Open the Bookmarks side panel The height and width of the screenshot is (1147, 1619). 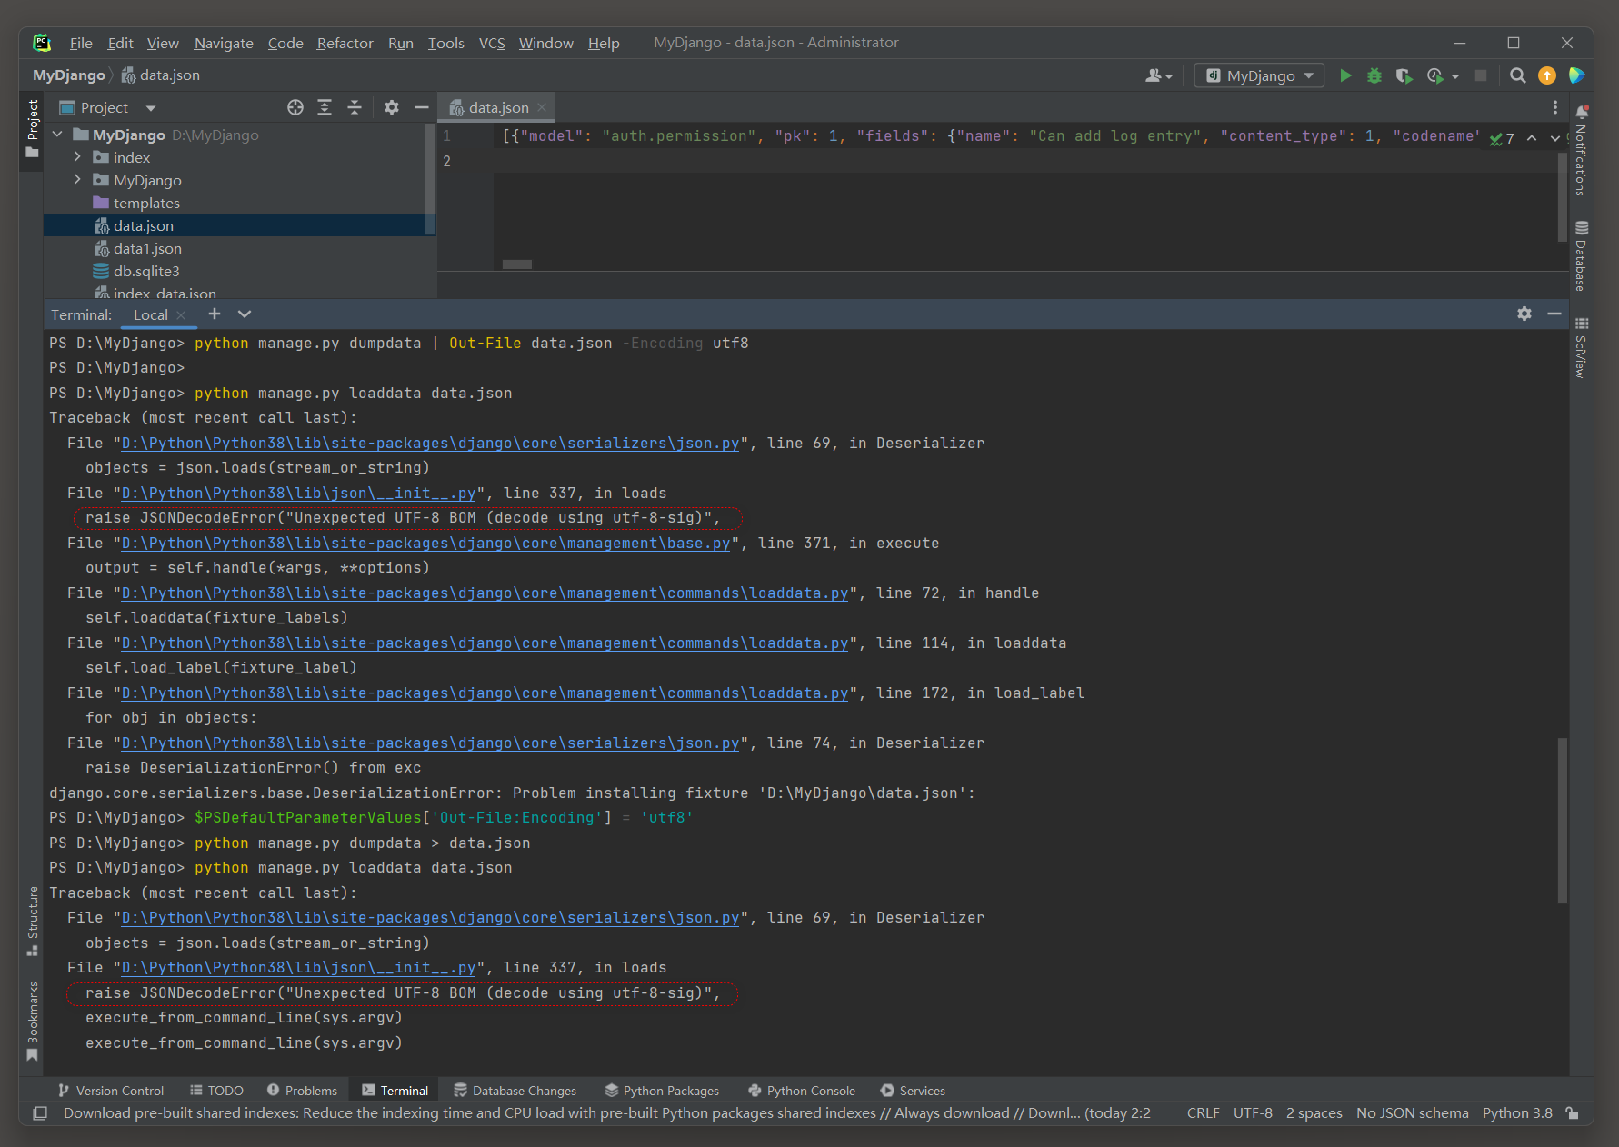(x=33, y=1021)
